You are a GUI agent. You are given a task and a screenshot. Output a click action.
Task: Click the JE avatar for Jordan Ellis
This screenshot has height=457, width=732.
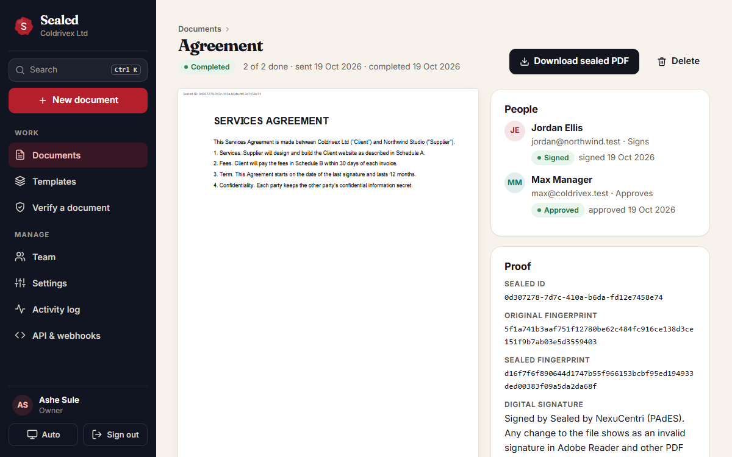[x=515, y=130]
